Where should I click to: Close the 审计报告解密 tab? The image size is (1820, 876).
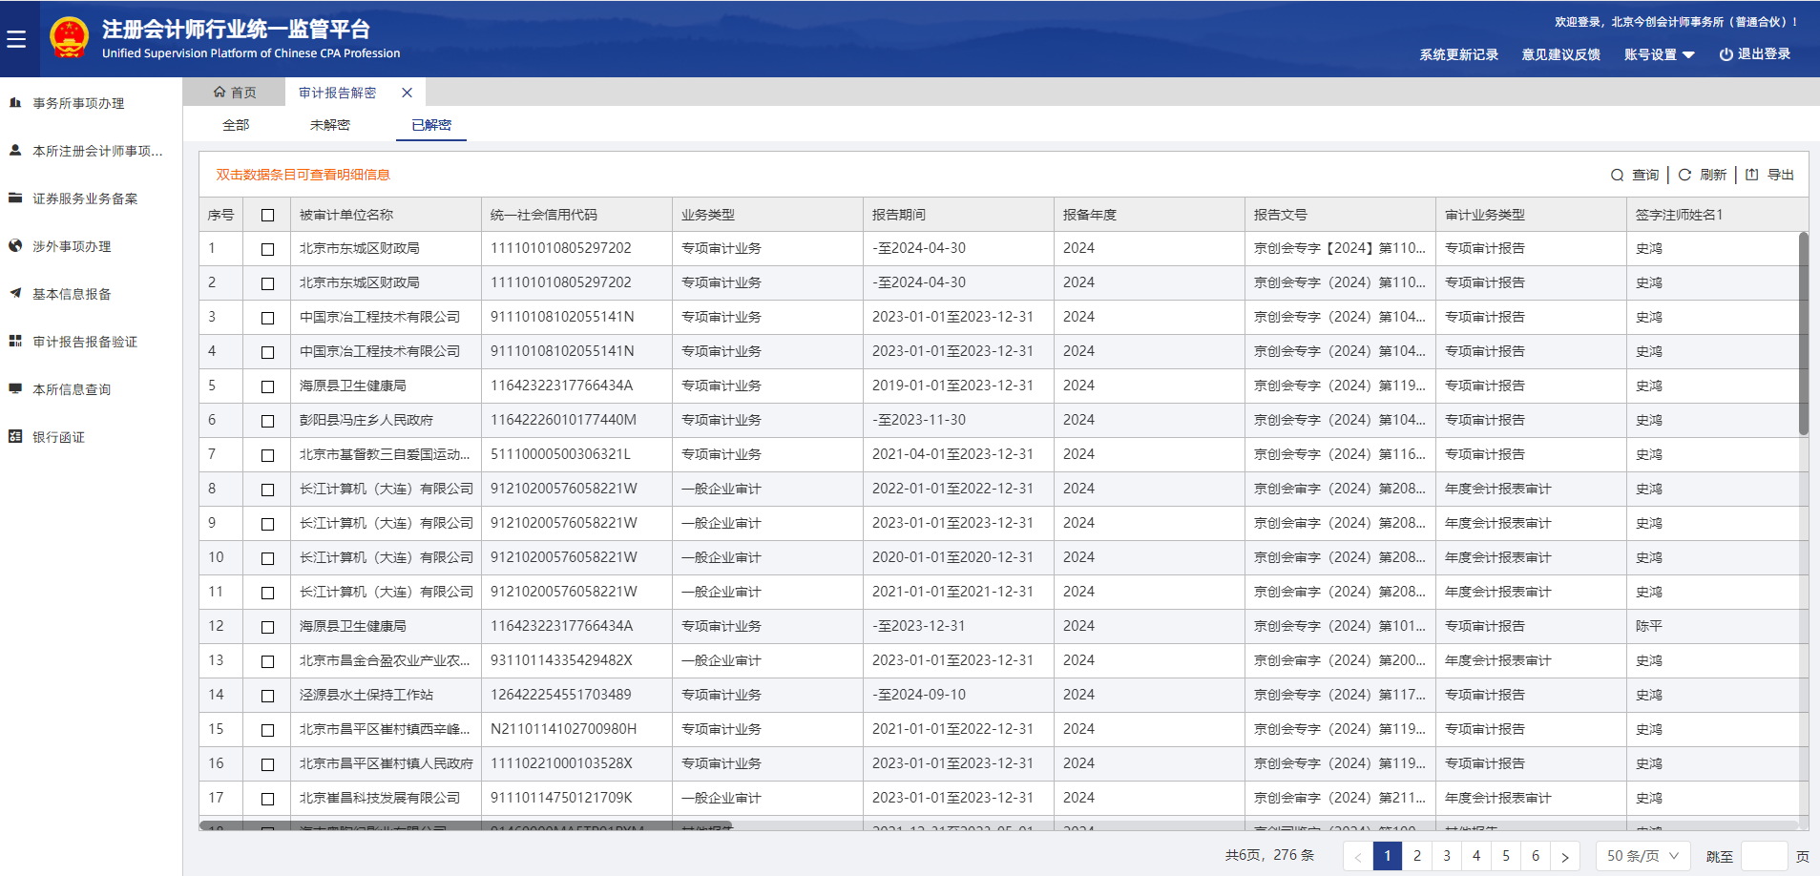[x=407, y=93]
